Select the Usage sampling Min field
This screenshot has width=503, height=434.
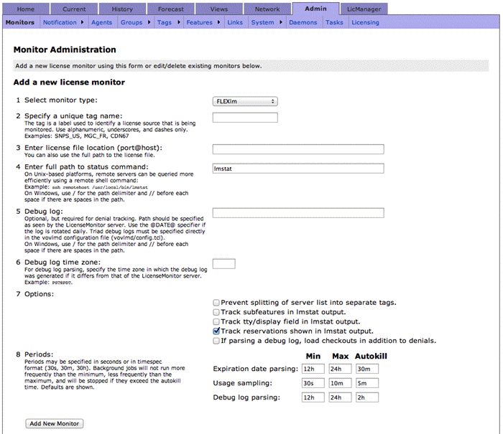pyautogui.click(x=313, y=383)
